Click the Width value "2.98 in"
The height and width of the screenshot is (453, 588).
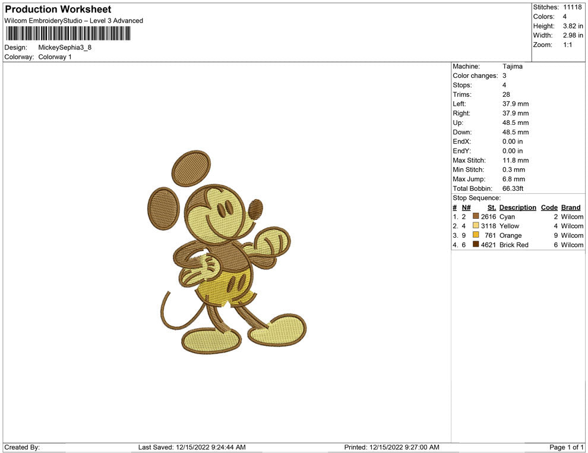573,35
